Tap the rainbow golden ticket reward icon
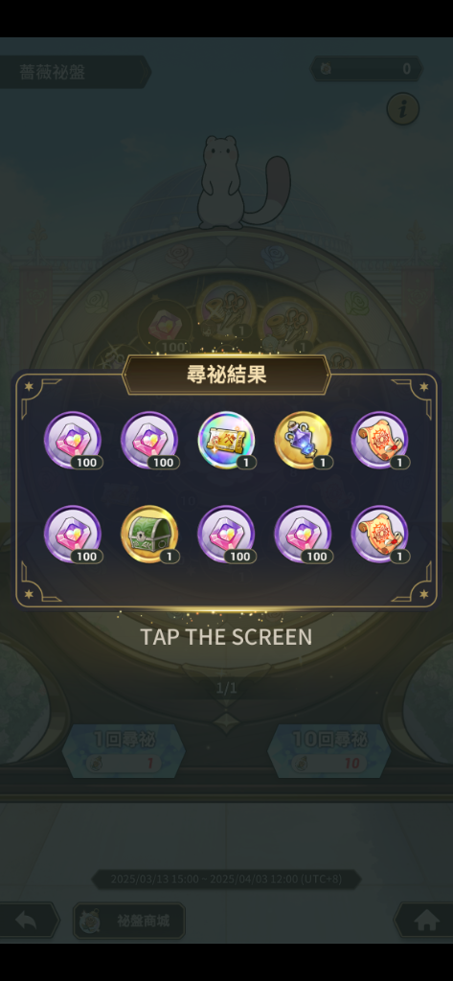Image resolution: width=453 pixels, height=981 pixels. coord(226,440)
